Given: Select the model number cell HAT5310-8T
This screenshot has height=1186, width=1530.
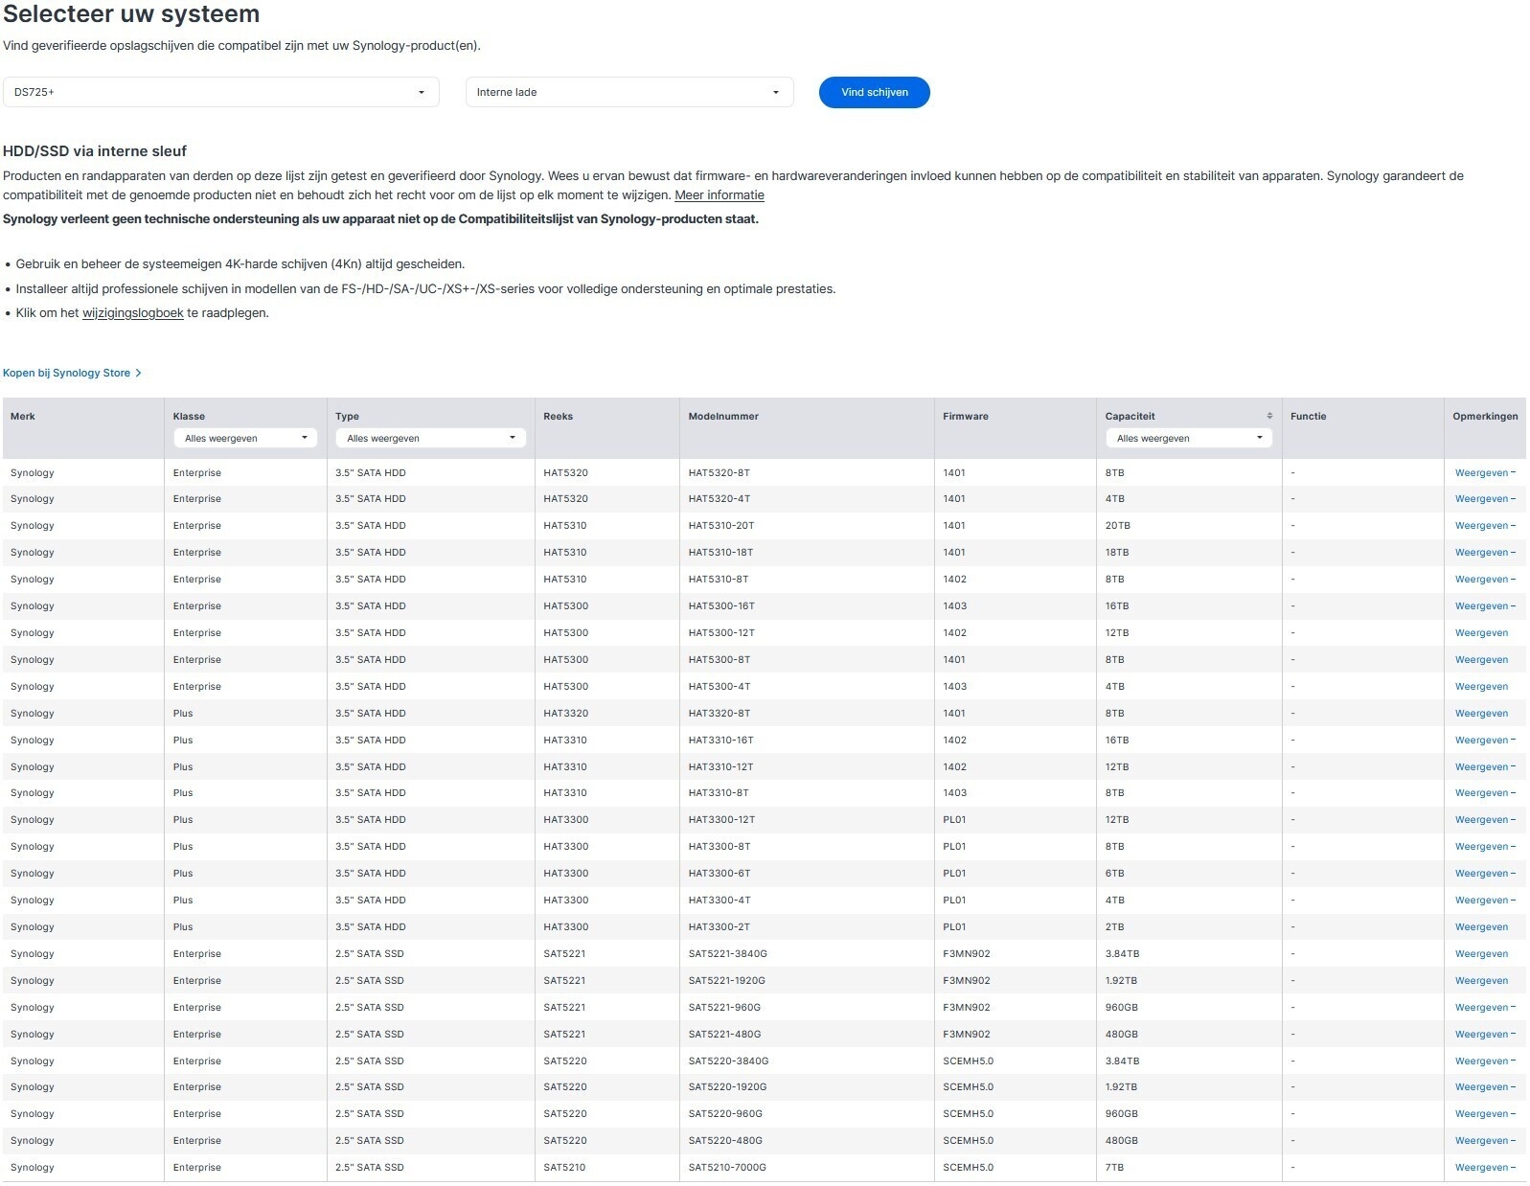Looking at the screenshot, I should [x=719, y=580].
